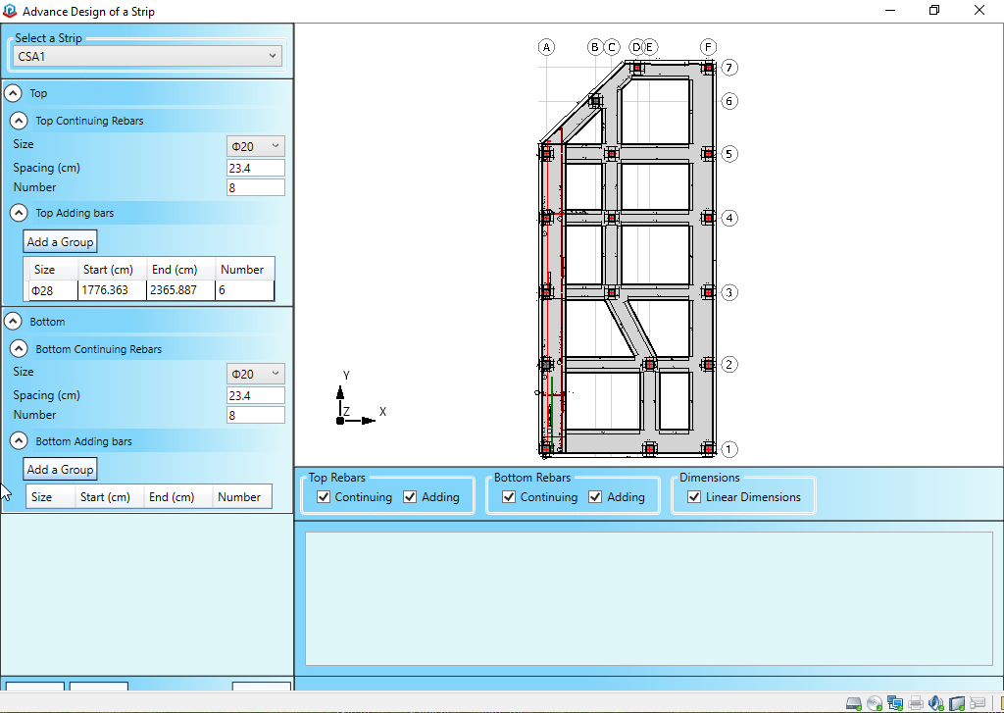
Task: Click the CD/DVD drive status icon
Action: pos(874,703)
